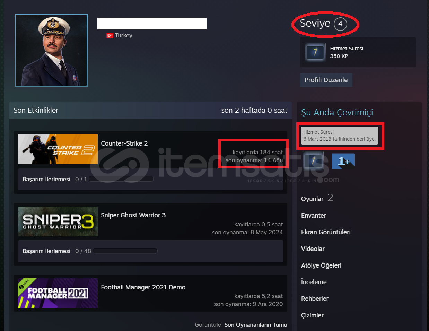429x331 pixels.
Task: Open the Videolar section
Action: [313, 249]
